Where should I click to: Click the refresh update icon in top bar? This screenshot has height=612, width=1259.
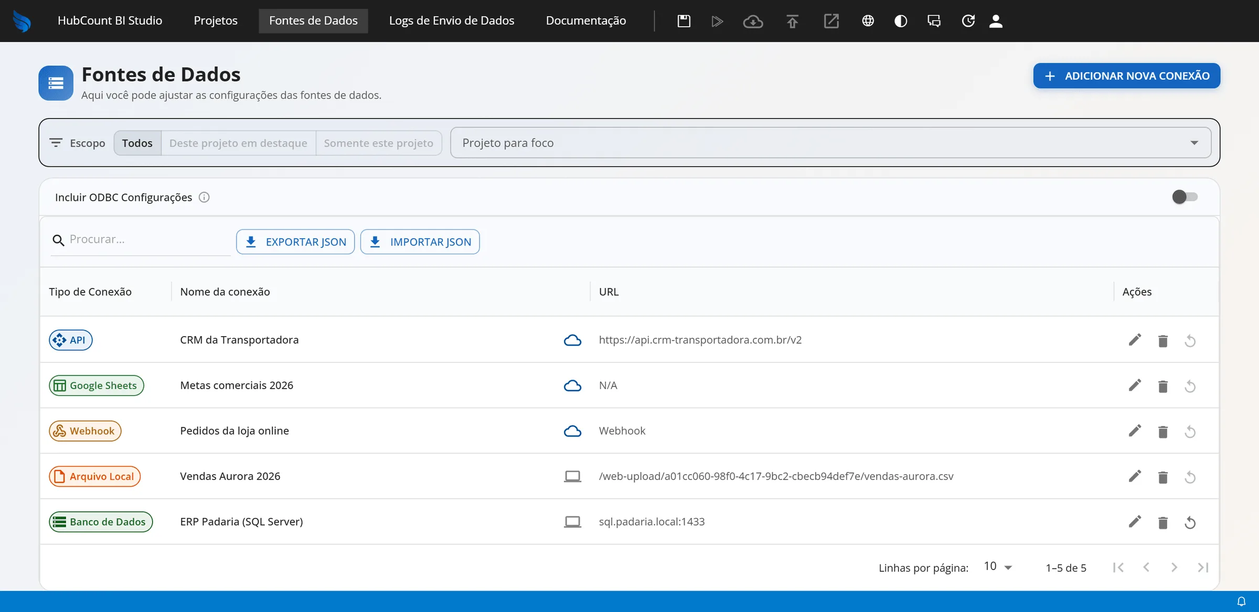pyautogui.click(x=968, y=21)
